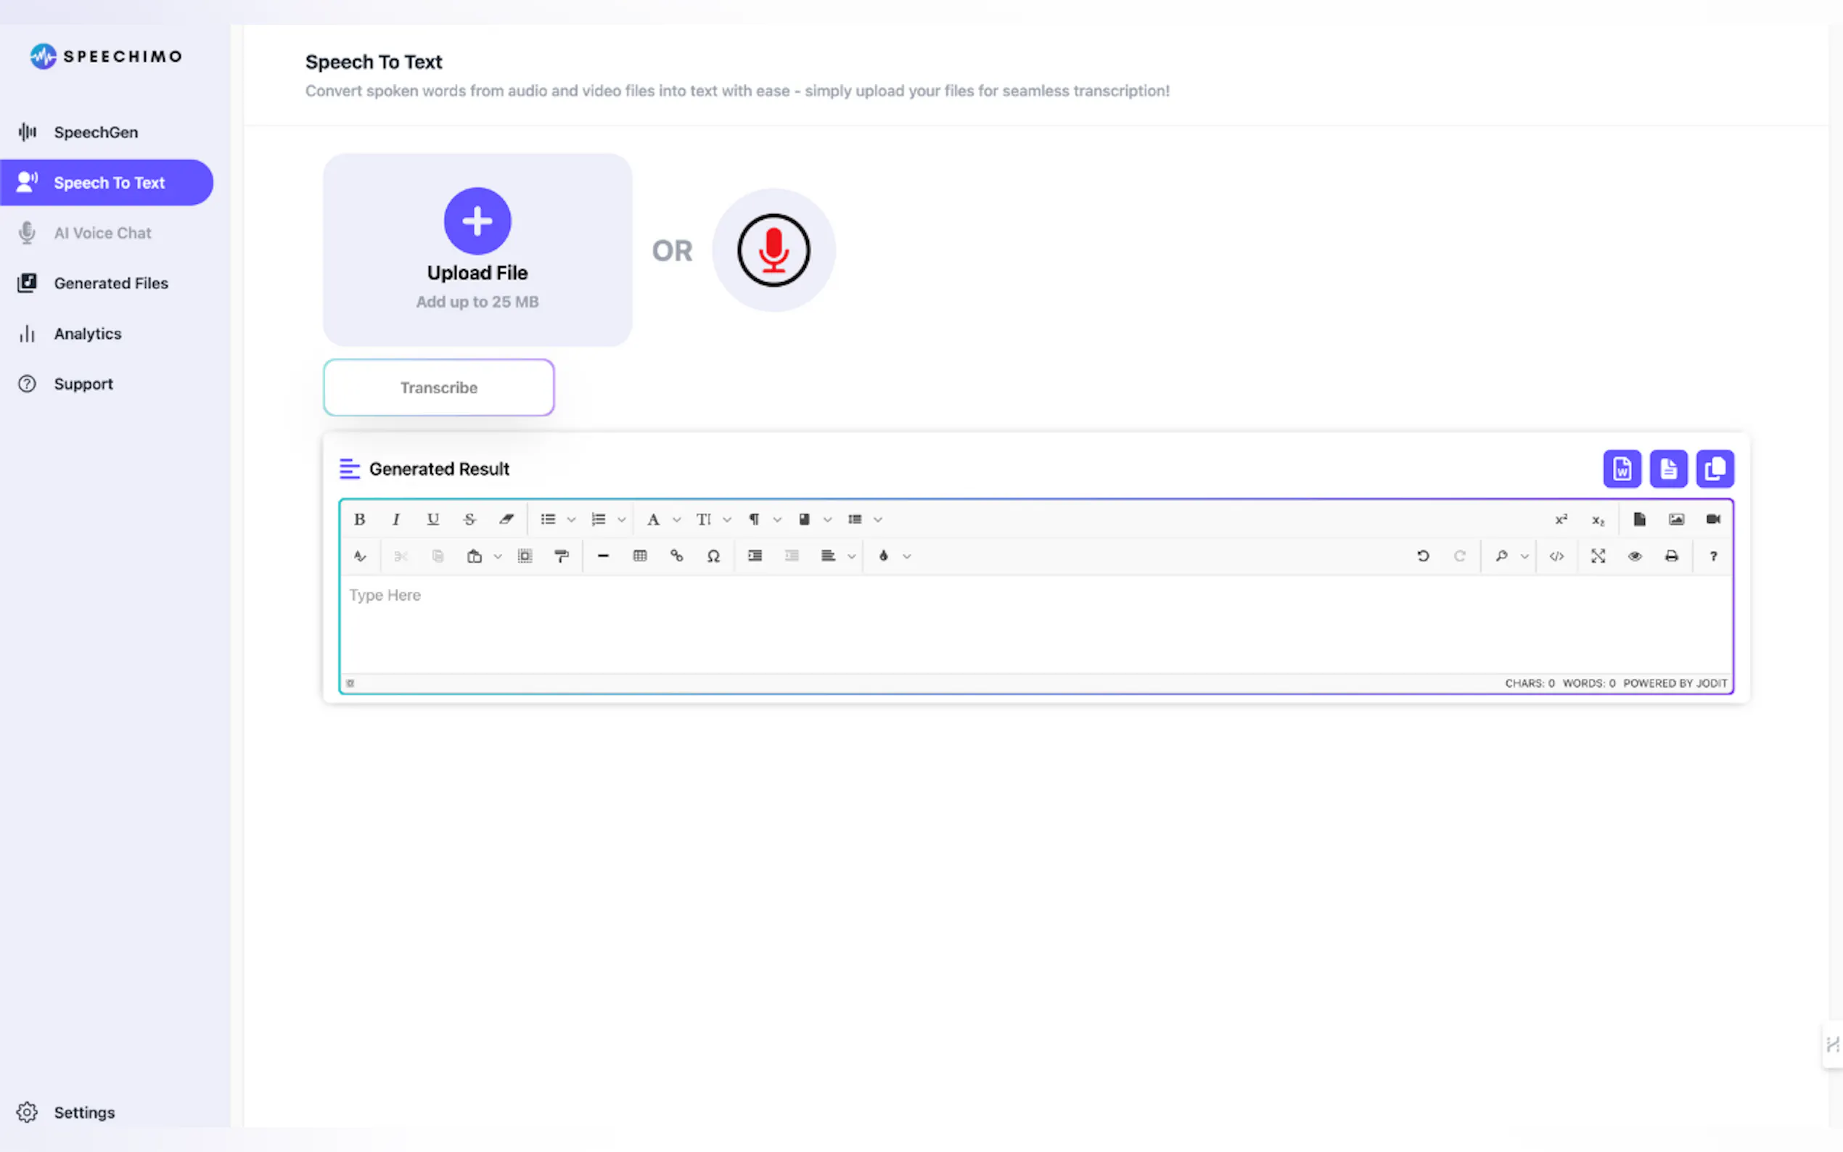Screen dimensions: 1843x1152
Task: Open the editor's print option
Action: 1671,556
